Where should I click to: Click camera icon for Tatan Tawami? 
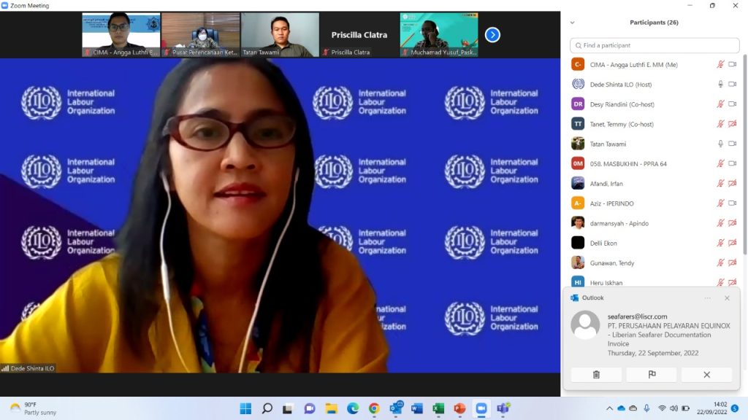(732, 144)
